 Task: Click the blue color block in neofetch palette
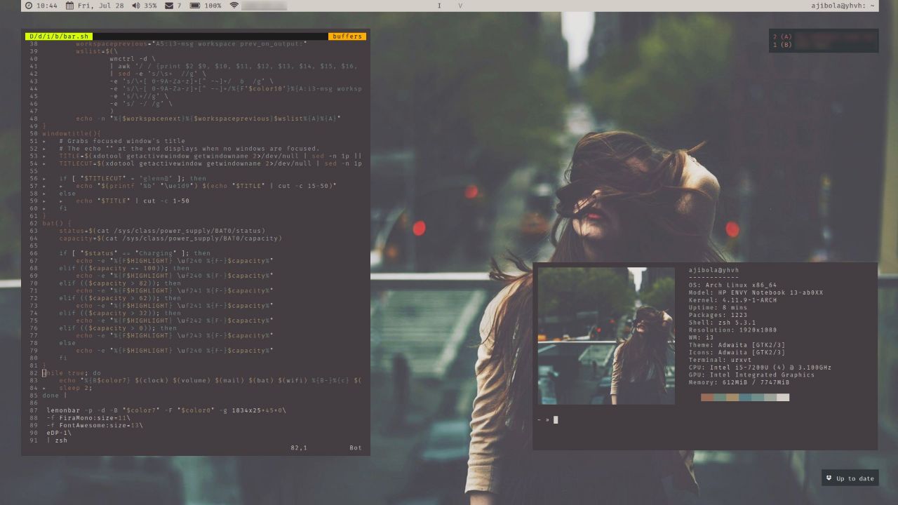point(745,397)
